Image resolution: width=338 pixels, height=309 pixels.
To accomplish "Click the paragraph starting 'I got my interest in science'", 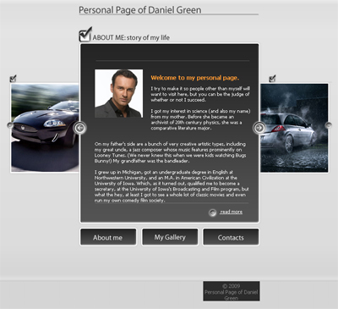I will click(200, 119).
